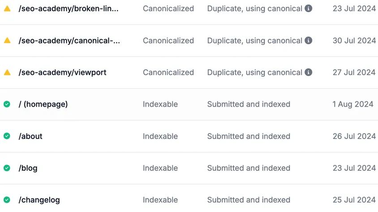Click the green checkmark beside /blog
This screenshot has width=378, height=212.
click(x=7, y=168)
